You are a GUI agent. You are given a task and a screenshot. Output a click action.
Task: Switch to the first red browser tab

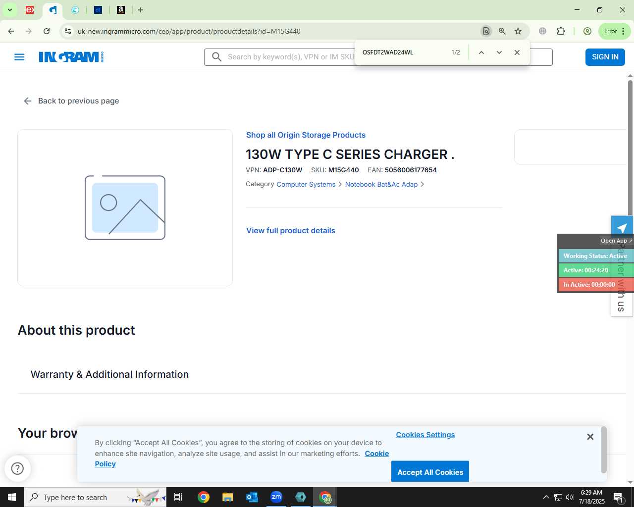tap(30, 10)
